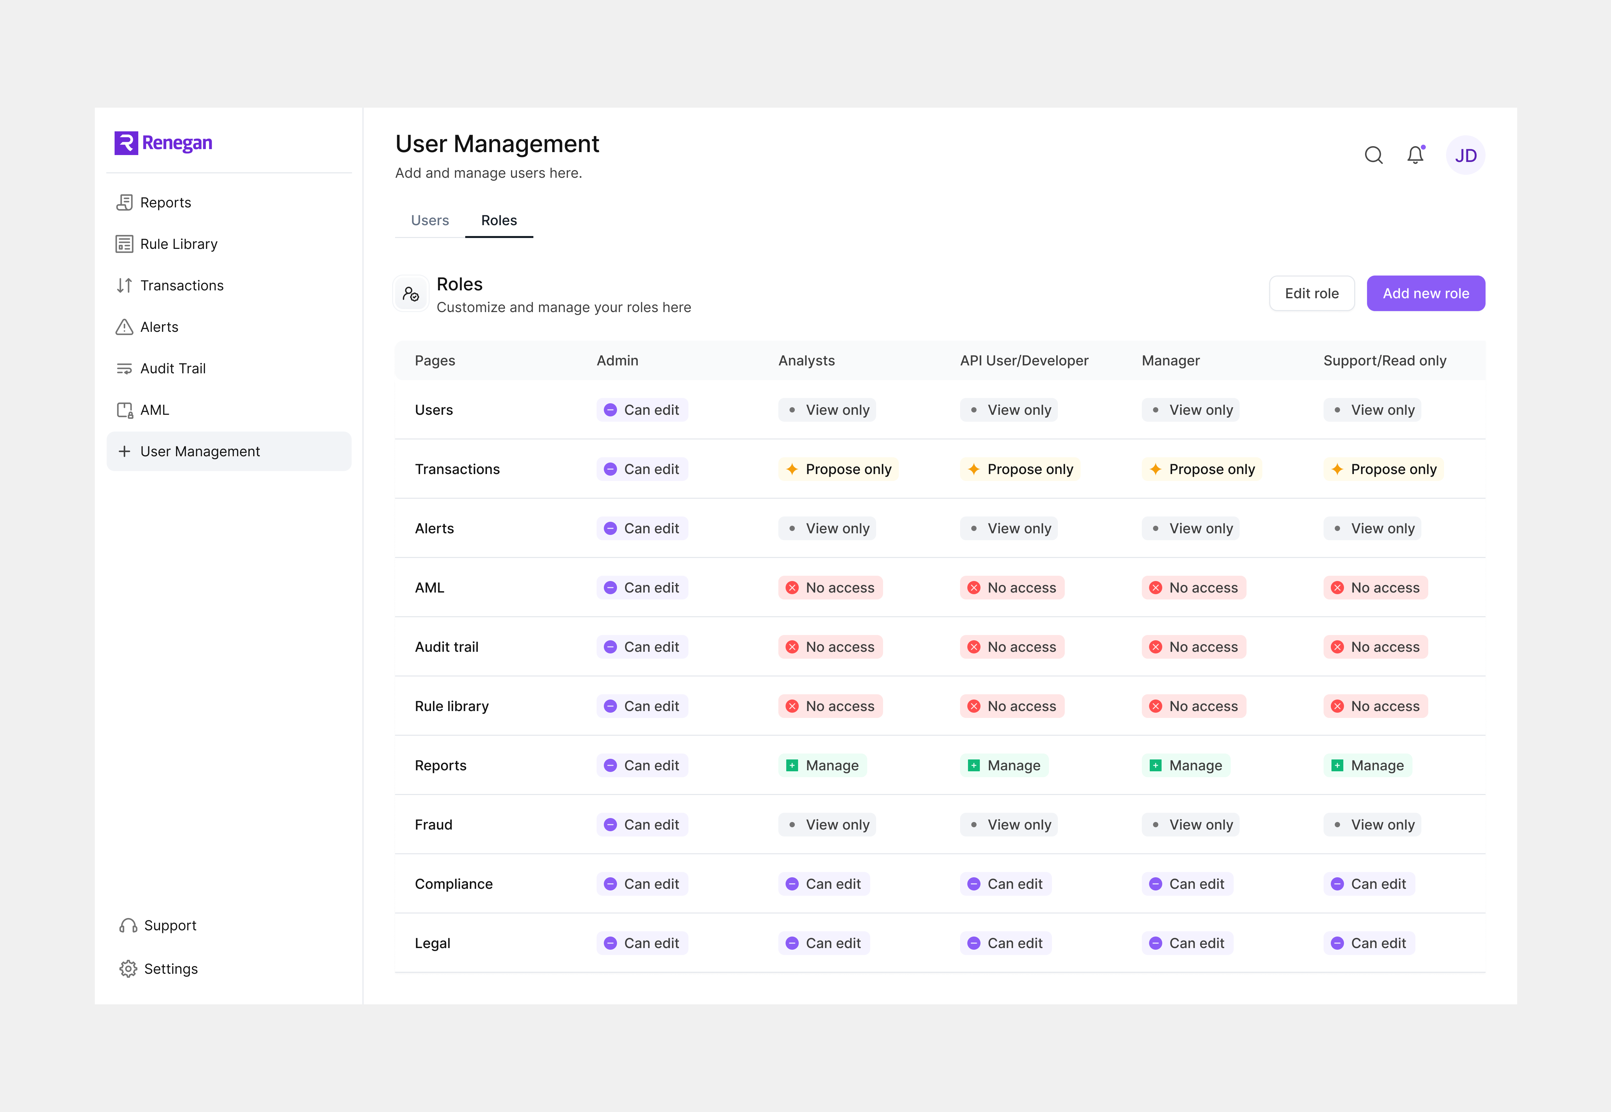Click API User's View only badge for Alerts
Screen dimensions: 1611x1112
pyautogui.click(x=1008, y=529)
